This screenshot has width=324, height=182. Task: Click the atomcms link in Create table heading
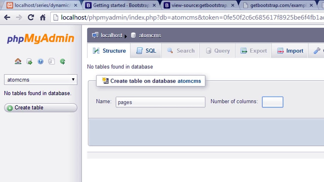[x=189, y=81]
